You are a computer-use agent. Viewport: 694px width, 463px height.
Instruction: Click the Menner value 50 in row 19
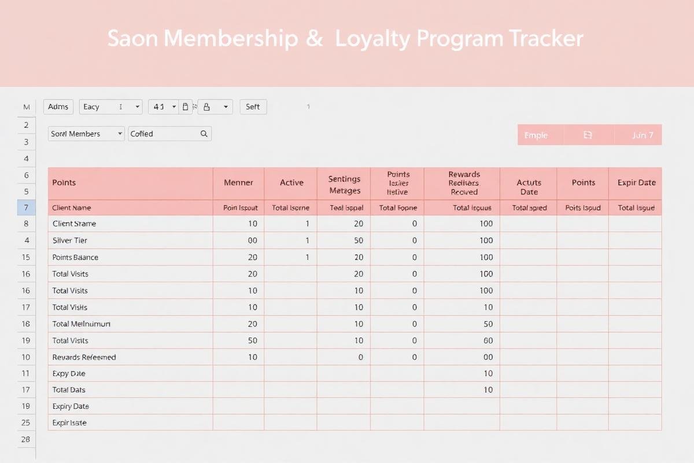[x=252, y=340]
